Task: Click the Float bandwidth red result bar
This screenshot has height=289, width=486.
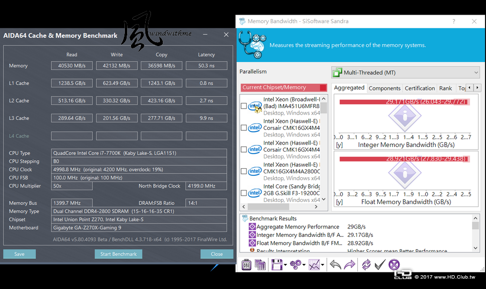Action: click(x=404, y=159)
